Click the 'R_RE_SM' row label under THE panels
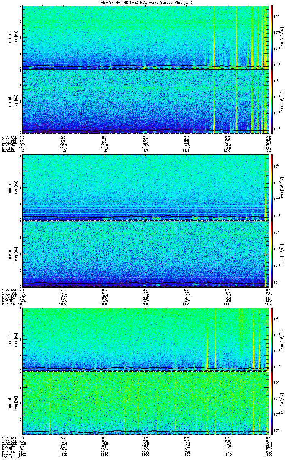Screen dimensions: 287x460 [8, 452]
